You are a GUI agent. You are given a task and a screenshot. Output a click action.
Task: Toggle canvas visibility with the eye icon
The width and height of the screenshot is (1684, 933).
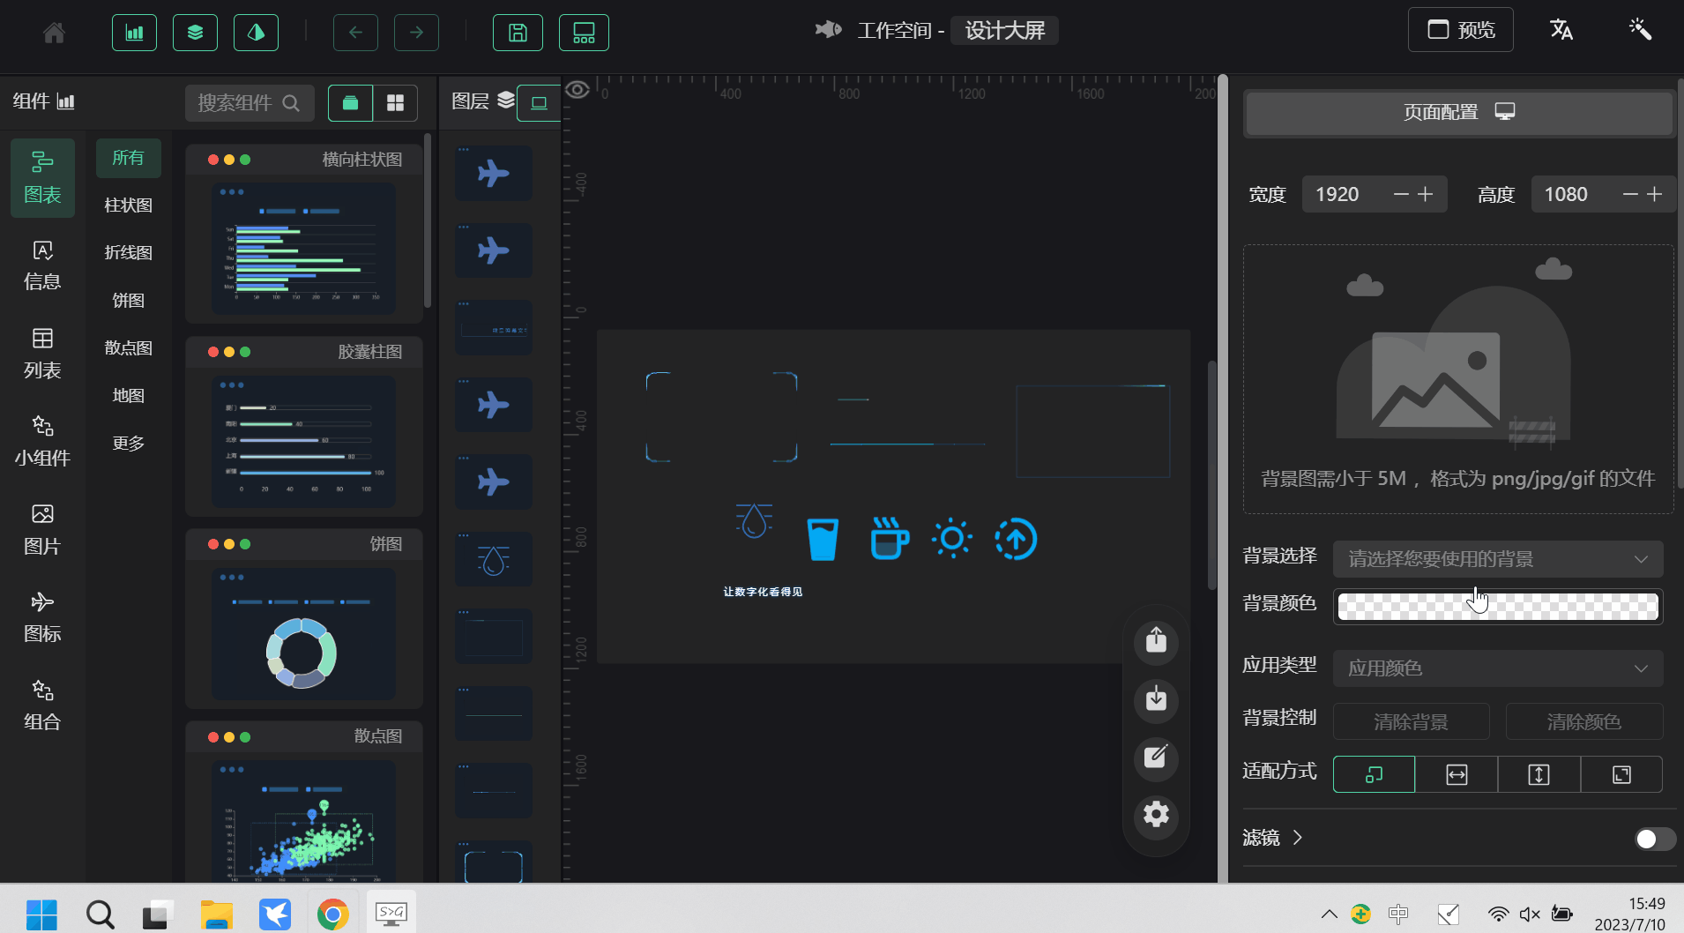pyautogui.click(x=577, y=90)
